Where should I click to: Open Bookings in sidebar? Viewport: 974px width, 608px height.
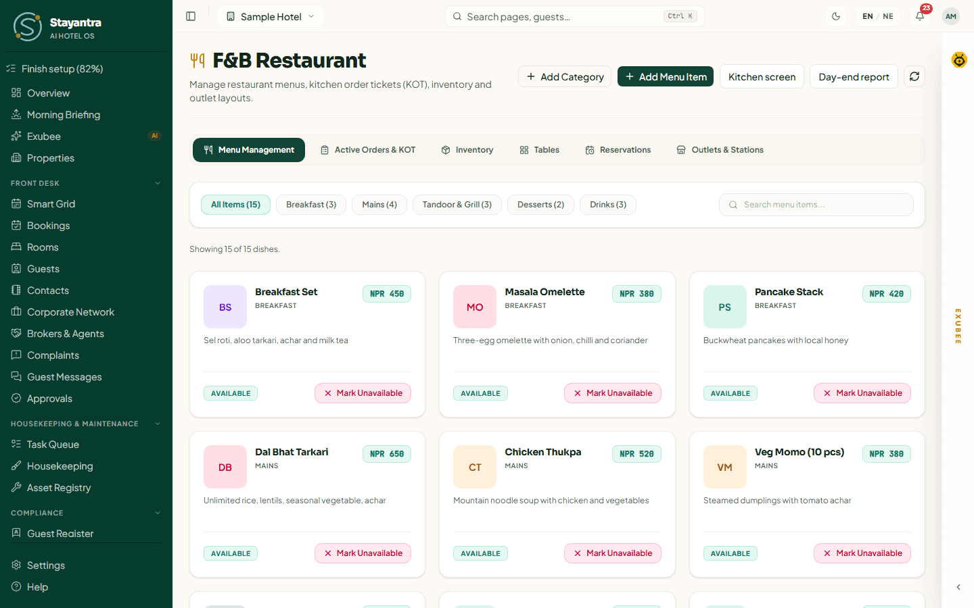(86, 226)
